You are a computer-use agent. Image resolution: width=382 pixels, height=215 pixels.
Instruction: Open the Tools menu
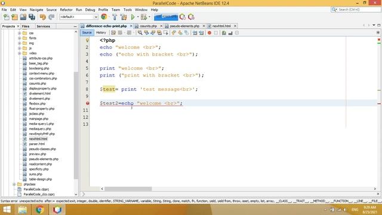coord(127,10)
